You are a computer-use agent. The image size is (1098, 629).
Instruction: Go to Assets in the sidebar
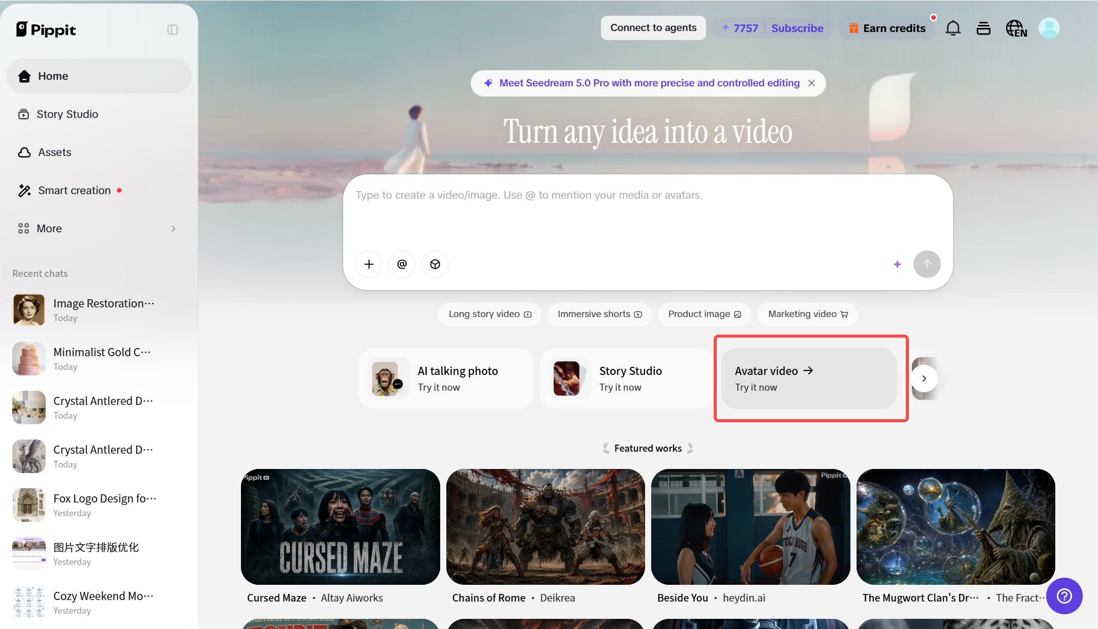(x=99, y=152)
